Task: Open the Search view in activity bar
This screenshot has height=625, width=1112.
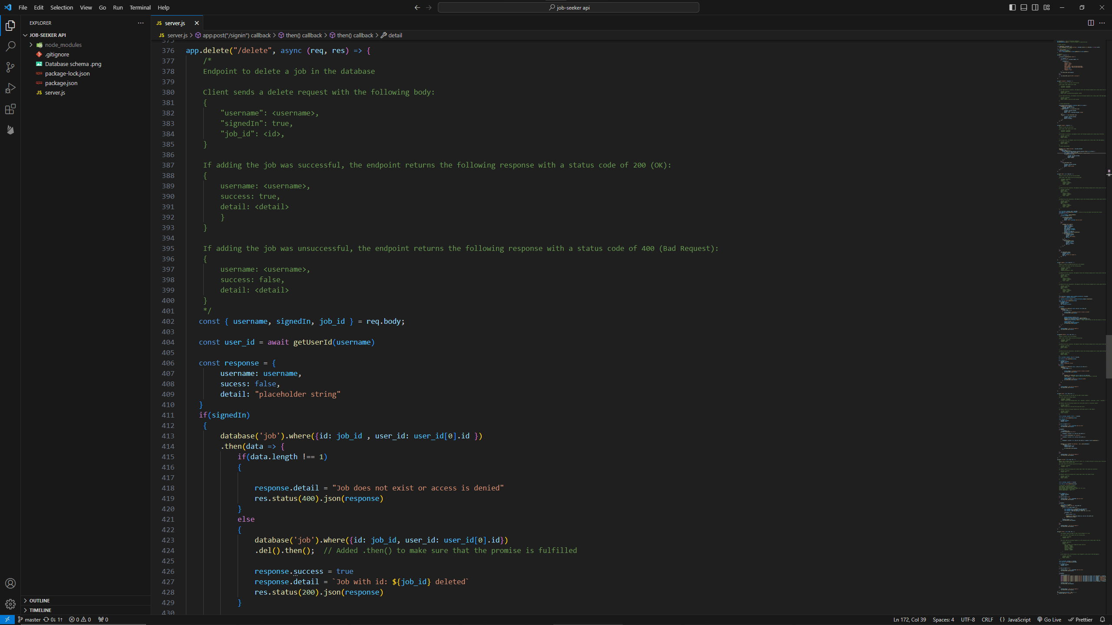Action: (x=10, y=46)
